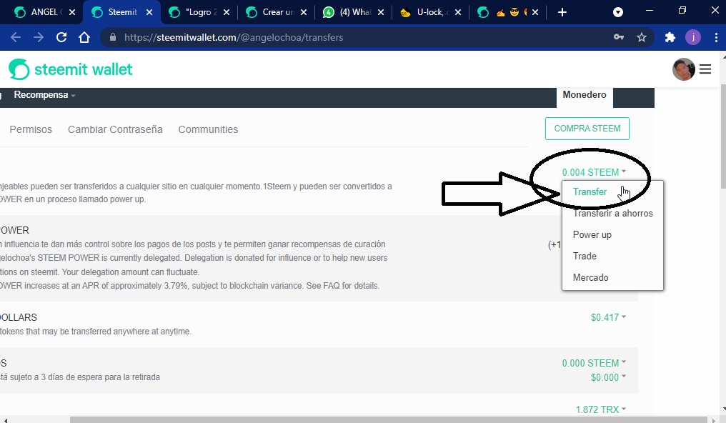Expand the savings $0.000 dropdown

tap(608, 378)
